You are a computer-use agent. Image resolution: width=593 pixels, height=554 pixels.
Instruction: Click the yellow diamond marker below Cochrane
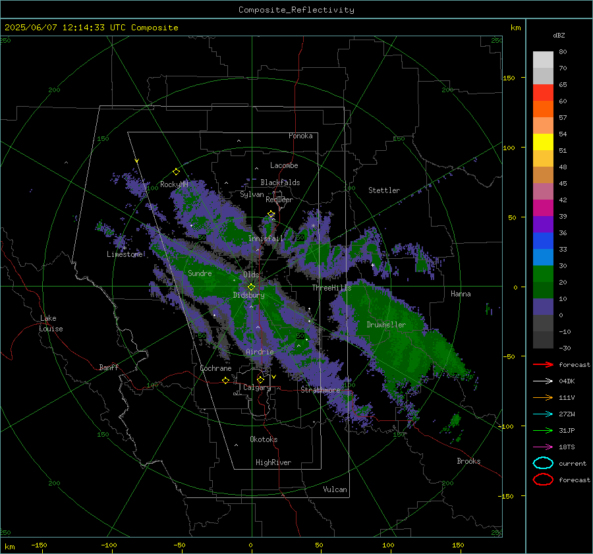226,380
